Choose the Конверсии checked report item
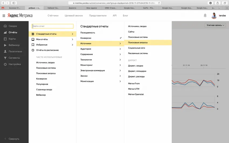The height and width of the screenshot is (143, 229). click(100, 38)
